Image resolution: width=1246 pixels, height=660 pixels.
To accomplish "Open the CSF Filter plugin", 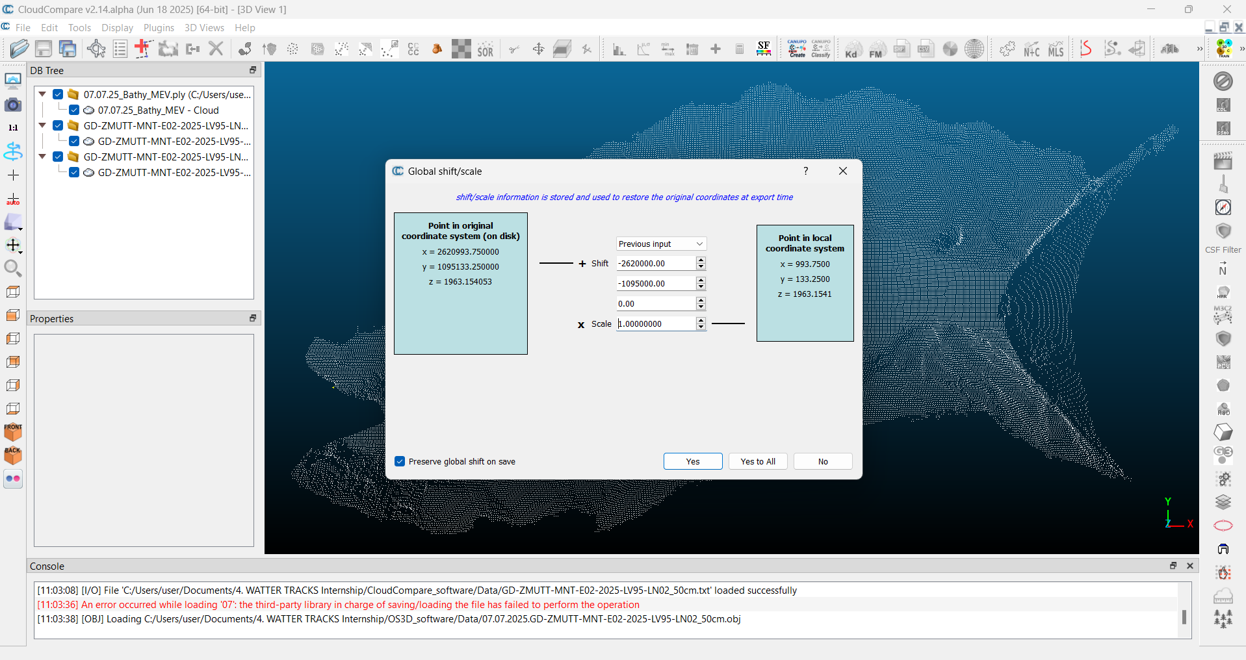I will pos(1223,232).
